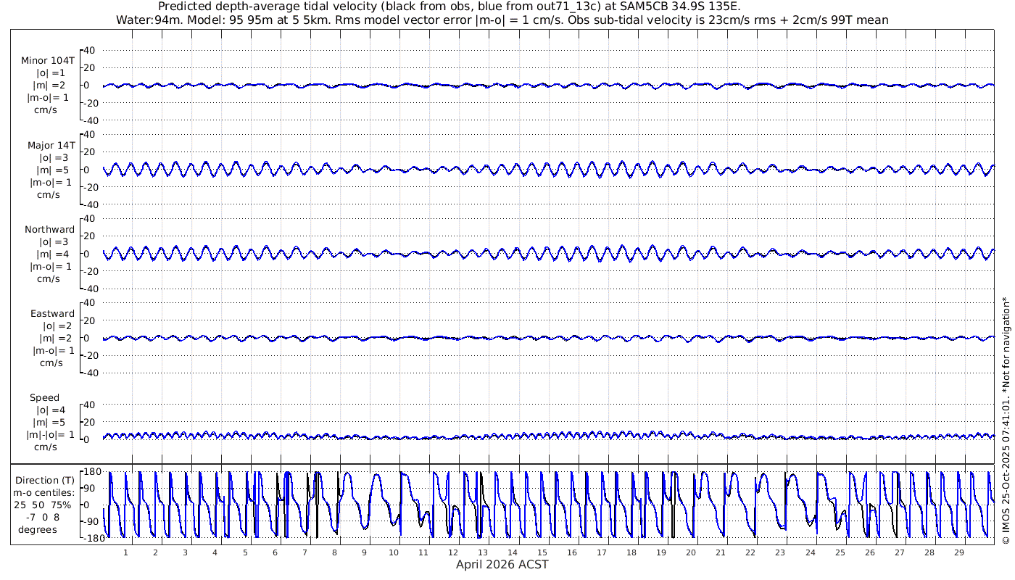The height and width of the screenshot is (580, 1015).
Task: Select day '19' on the date axis
Action: point(661,552)
